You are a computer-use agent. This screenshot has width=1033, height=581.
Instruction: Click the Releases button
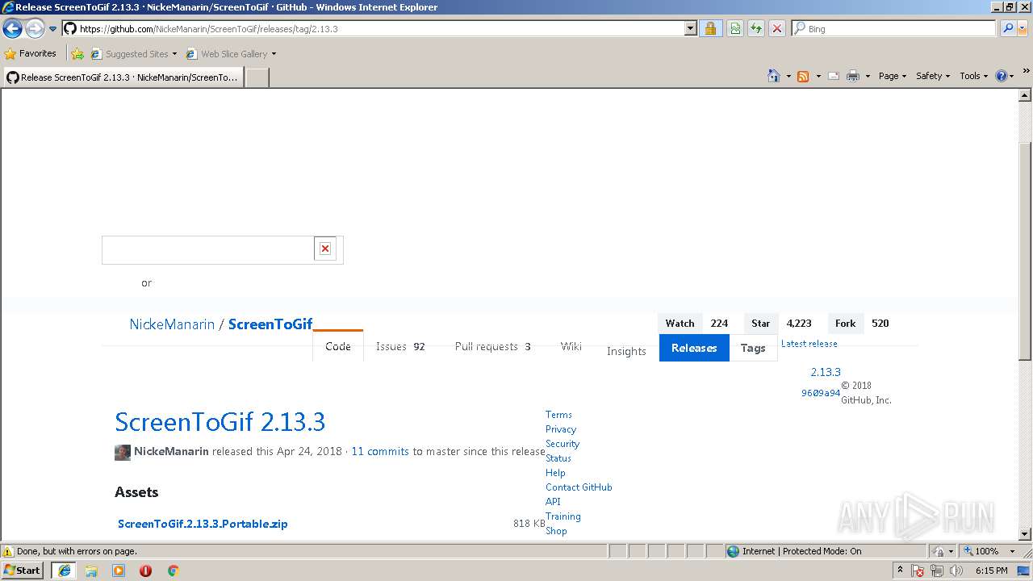click(694, 348)
